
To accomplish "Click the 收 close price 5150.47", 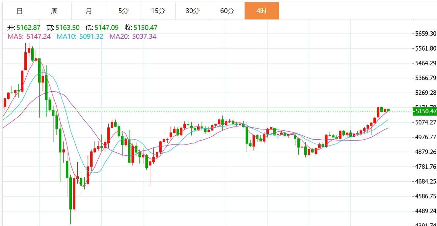I will pyautogui.click(x=141, y=28).
